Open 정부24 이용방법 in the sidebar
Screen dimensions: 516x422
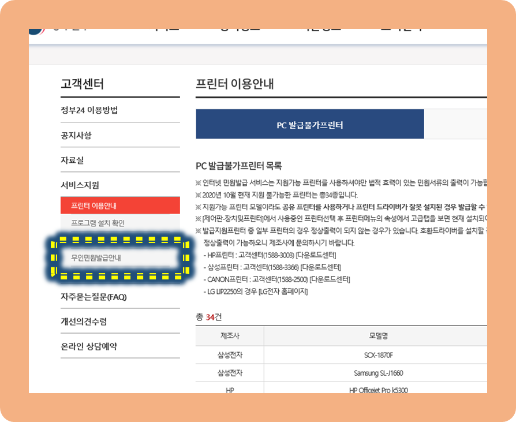89,110
